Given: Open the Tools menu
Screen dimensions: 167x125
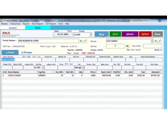Looking at the screenshot, I should click(60, 24).
